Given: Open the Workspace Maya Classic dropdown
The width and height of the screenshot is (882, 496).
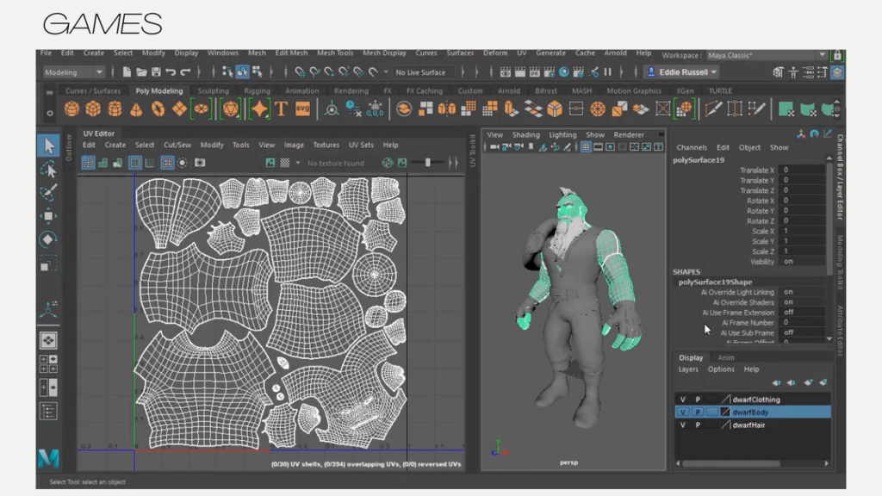Looking at the screenshot, I should [767, 55].
